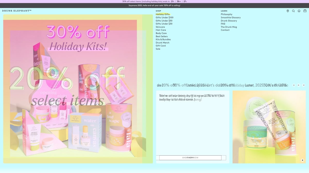Pause the promo carousel

coord(294,85)
